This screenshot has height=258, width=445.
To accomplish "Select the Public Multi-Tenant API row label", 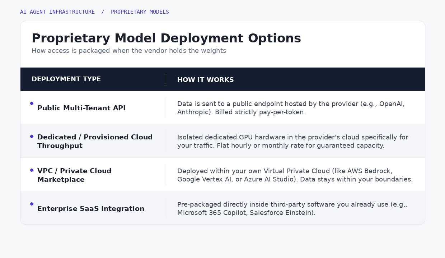I will click(x=81, y=108).
